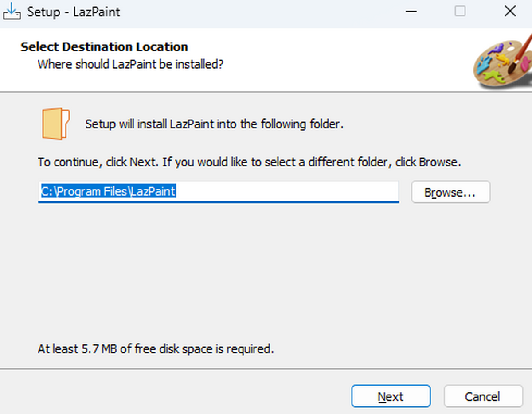
Task: Cancel the LazPaint installation
Action: click(x=483, y=396)
